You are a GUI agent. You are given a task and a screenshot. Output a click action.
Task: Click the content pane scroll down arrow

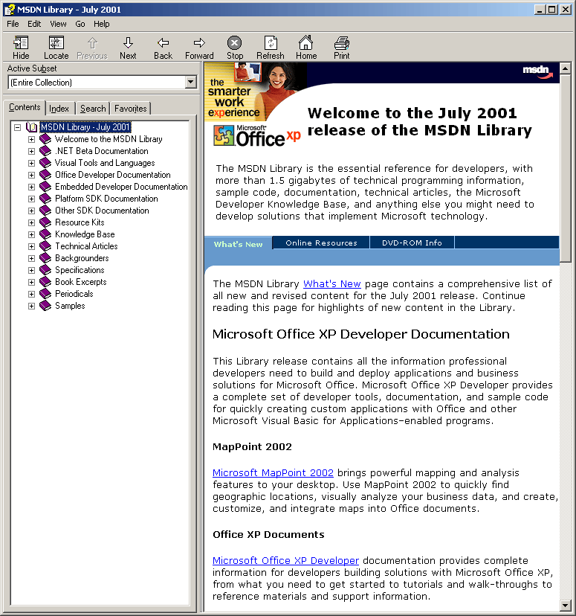point(565,606)
